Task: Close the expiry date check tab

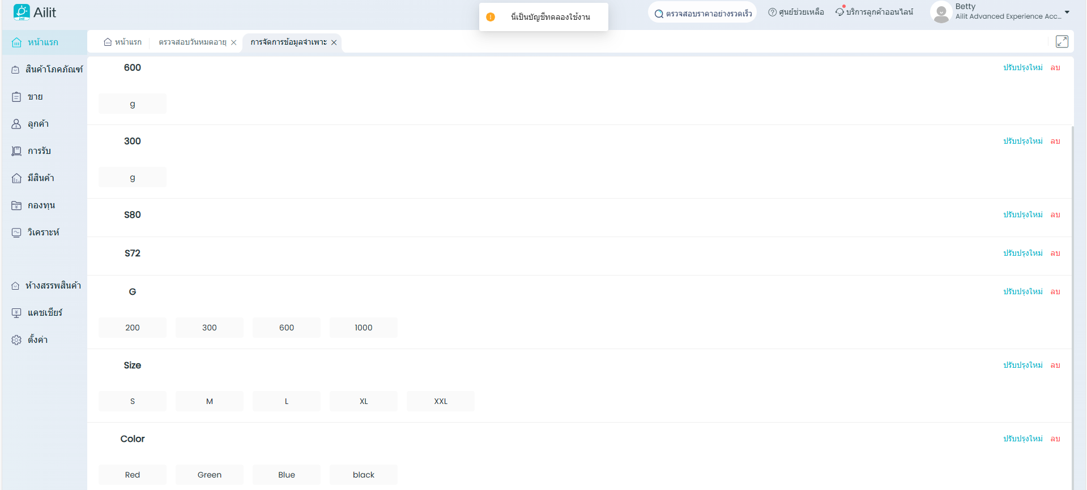Action: pos(233,42)
